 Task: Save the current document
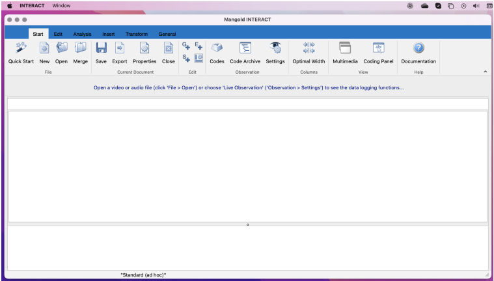pos(101,53)
